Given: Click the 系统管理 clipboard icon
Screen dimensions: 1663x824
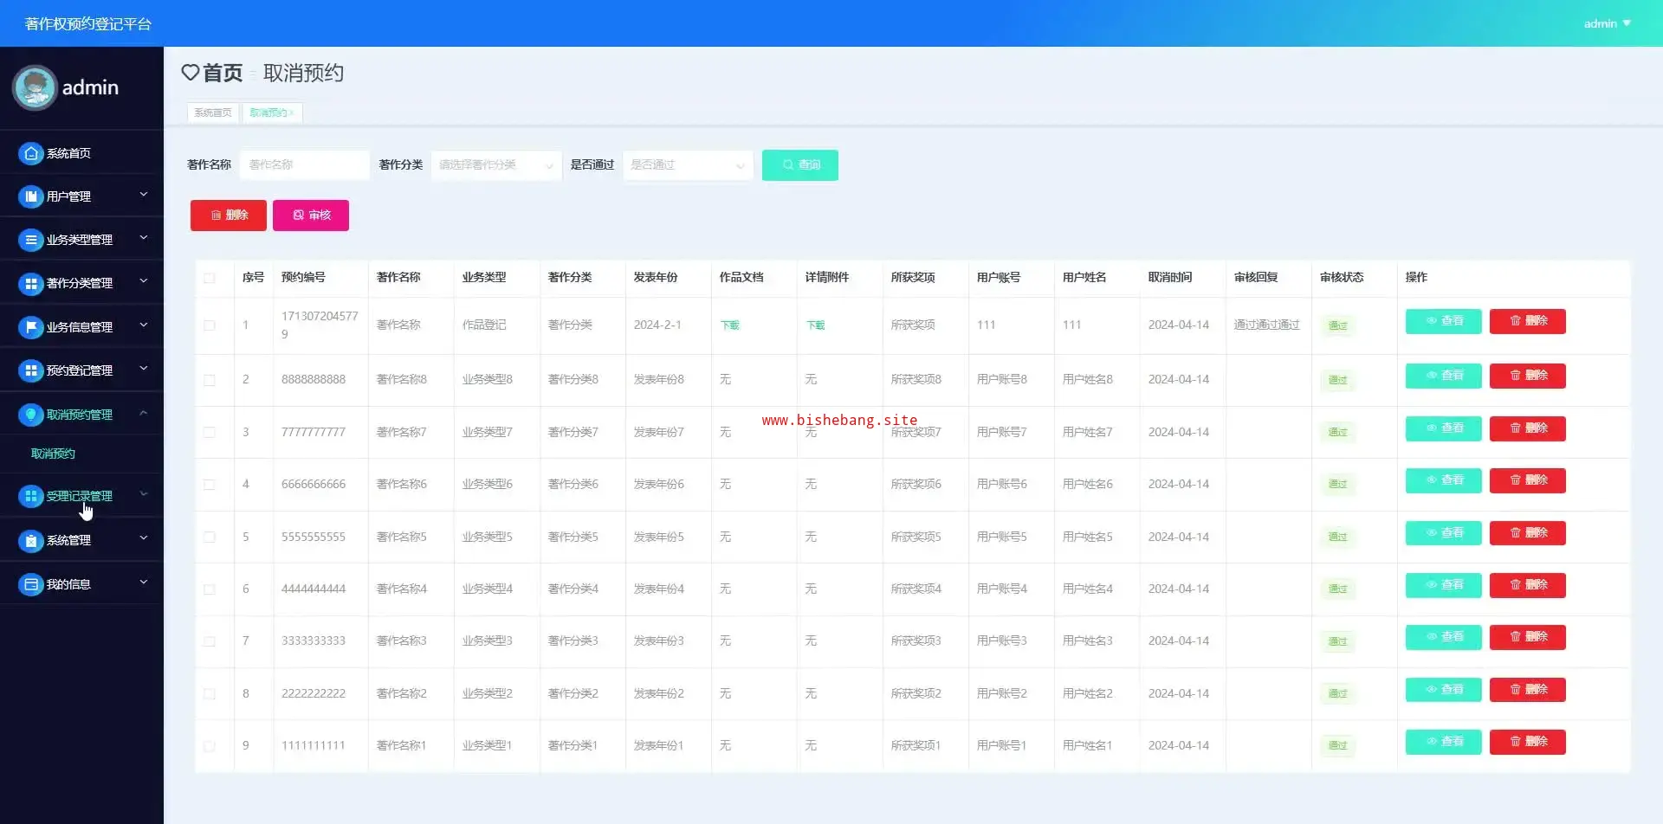Looking at the screenshot, I should [31, 540].
